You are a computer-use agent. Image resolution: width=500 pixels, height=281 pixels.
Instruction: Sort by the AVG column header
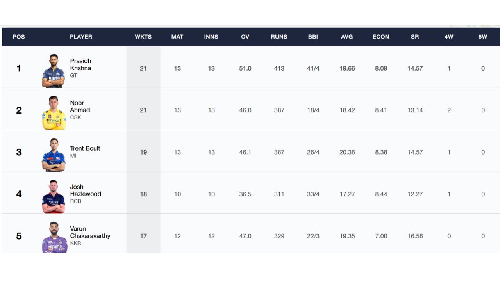[347, 37]
